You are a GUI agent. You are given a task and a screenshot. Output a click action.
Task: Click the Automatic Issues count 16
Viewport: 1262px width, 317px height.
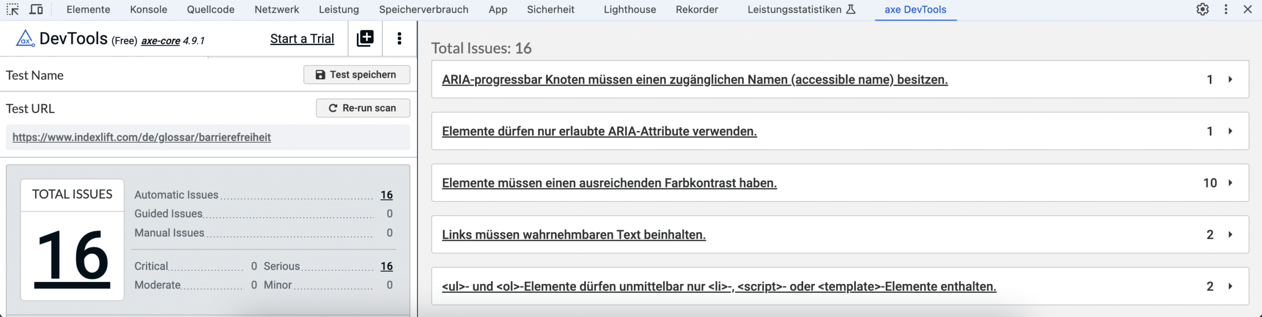click(x=386, y=195)
